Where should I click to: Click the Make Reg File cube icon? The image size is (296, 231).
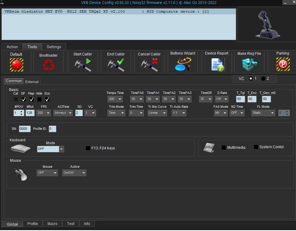(249, 64)
